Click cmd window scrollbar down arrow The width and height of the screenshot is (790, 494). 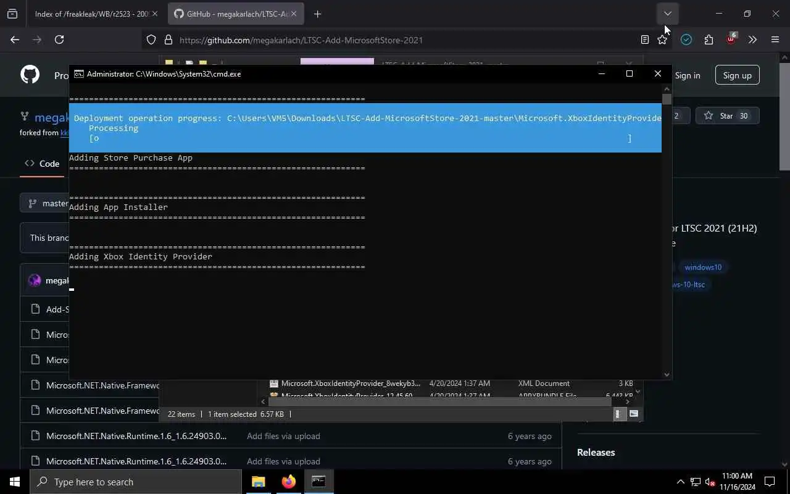[667, 374]
